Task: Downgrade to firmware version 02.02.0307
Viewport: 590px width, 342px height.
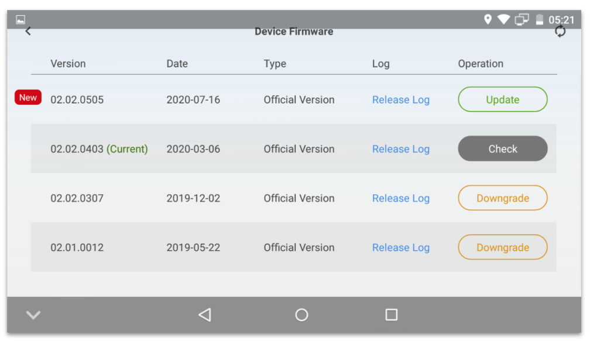Action: tap(502, 198)
